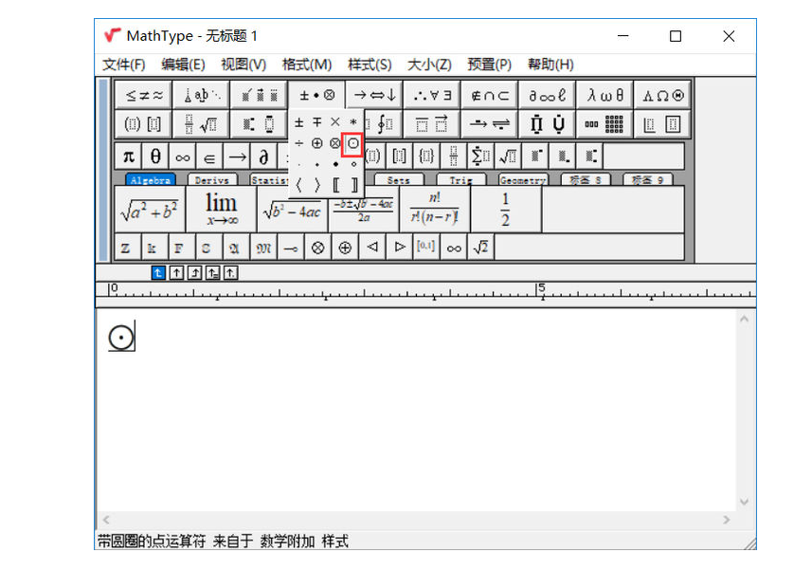Insert the pi symbol from the symbol bar
The image size is (812, 571).
pos(129,157)
